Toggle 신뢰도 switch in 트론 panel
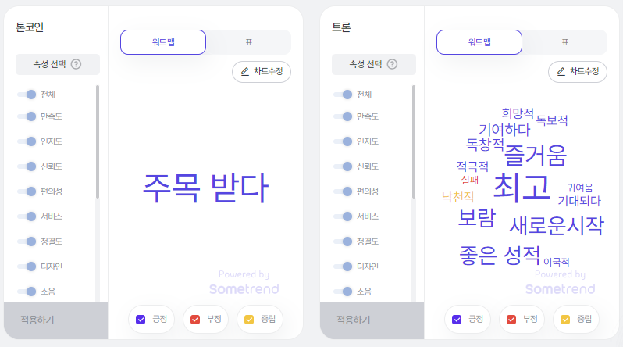Viewport: 623px width, 347px height. (x=343, y=166)
